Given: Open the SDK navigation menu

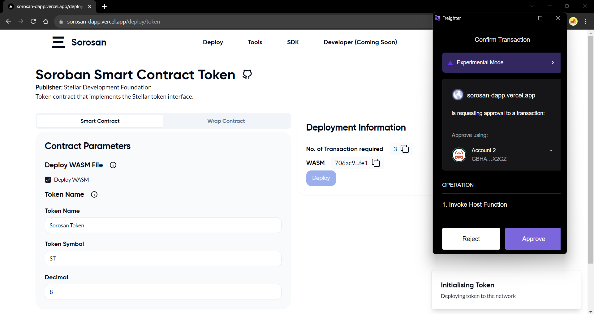Looking at the screenshot, I should click(x=293, y=42).
